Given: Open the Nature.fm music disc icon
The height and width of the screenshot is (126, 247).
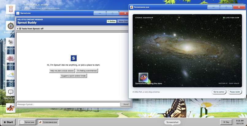Looking at the screenshot, I should click(x=10, y=42).
